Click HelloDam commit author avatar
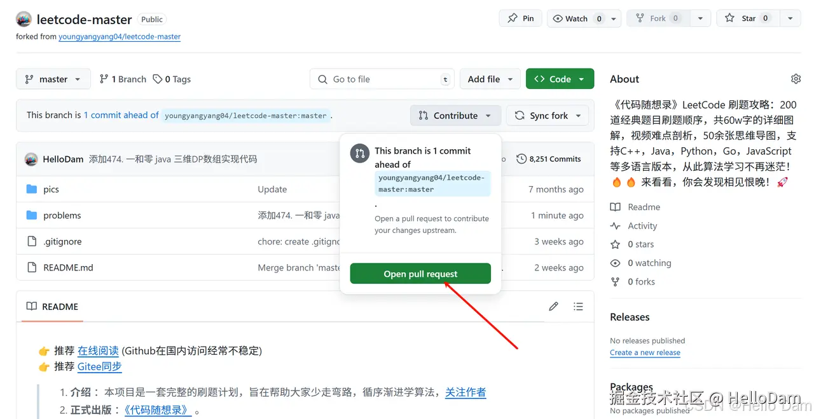 tap(31, 159)
